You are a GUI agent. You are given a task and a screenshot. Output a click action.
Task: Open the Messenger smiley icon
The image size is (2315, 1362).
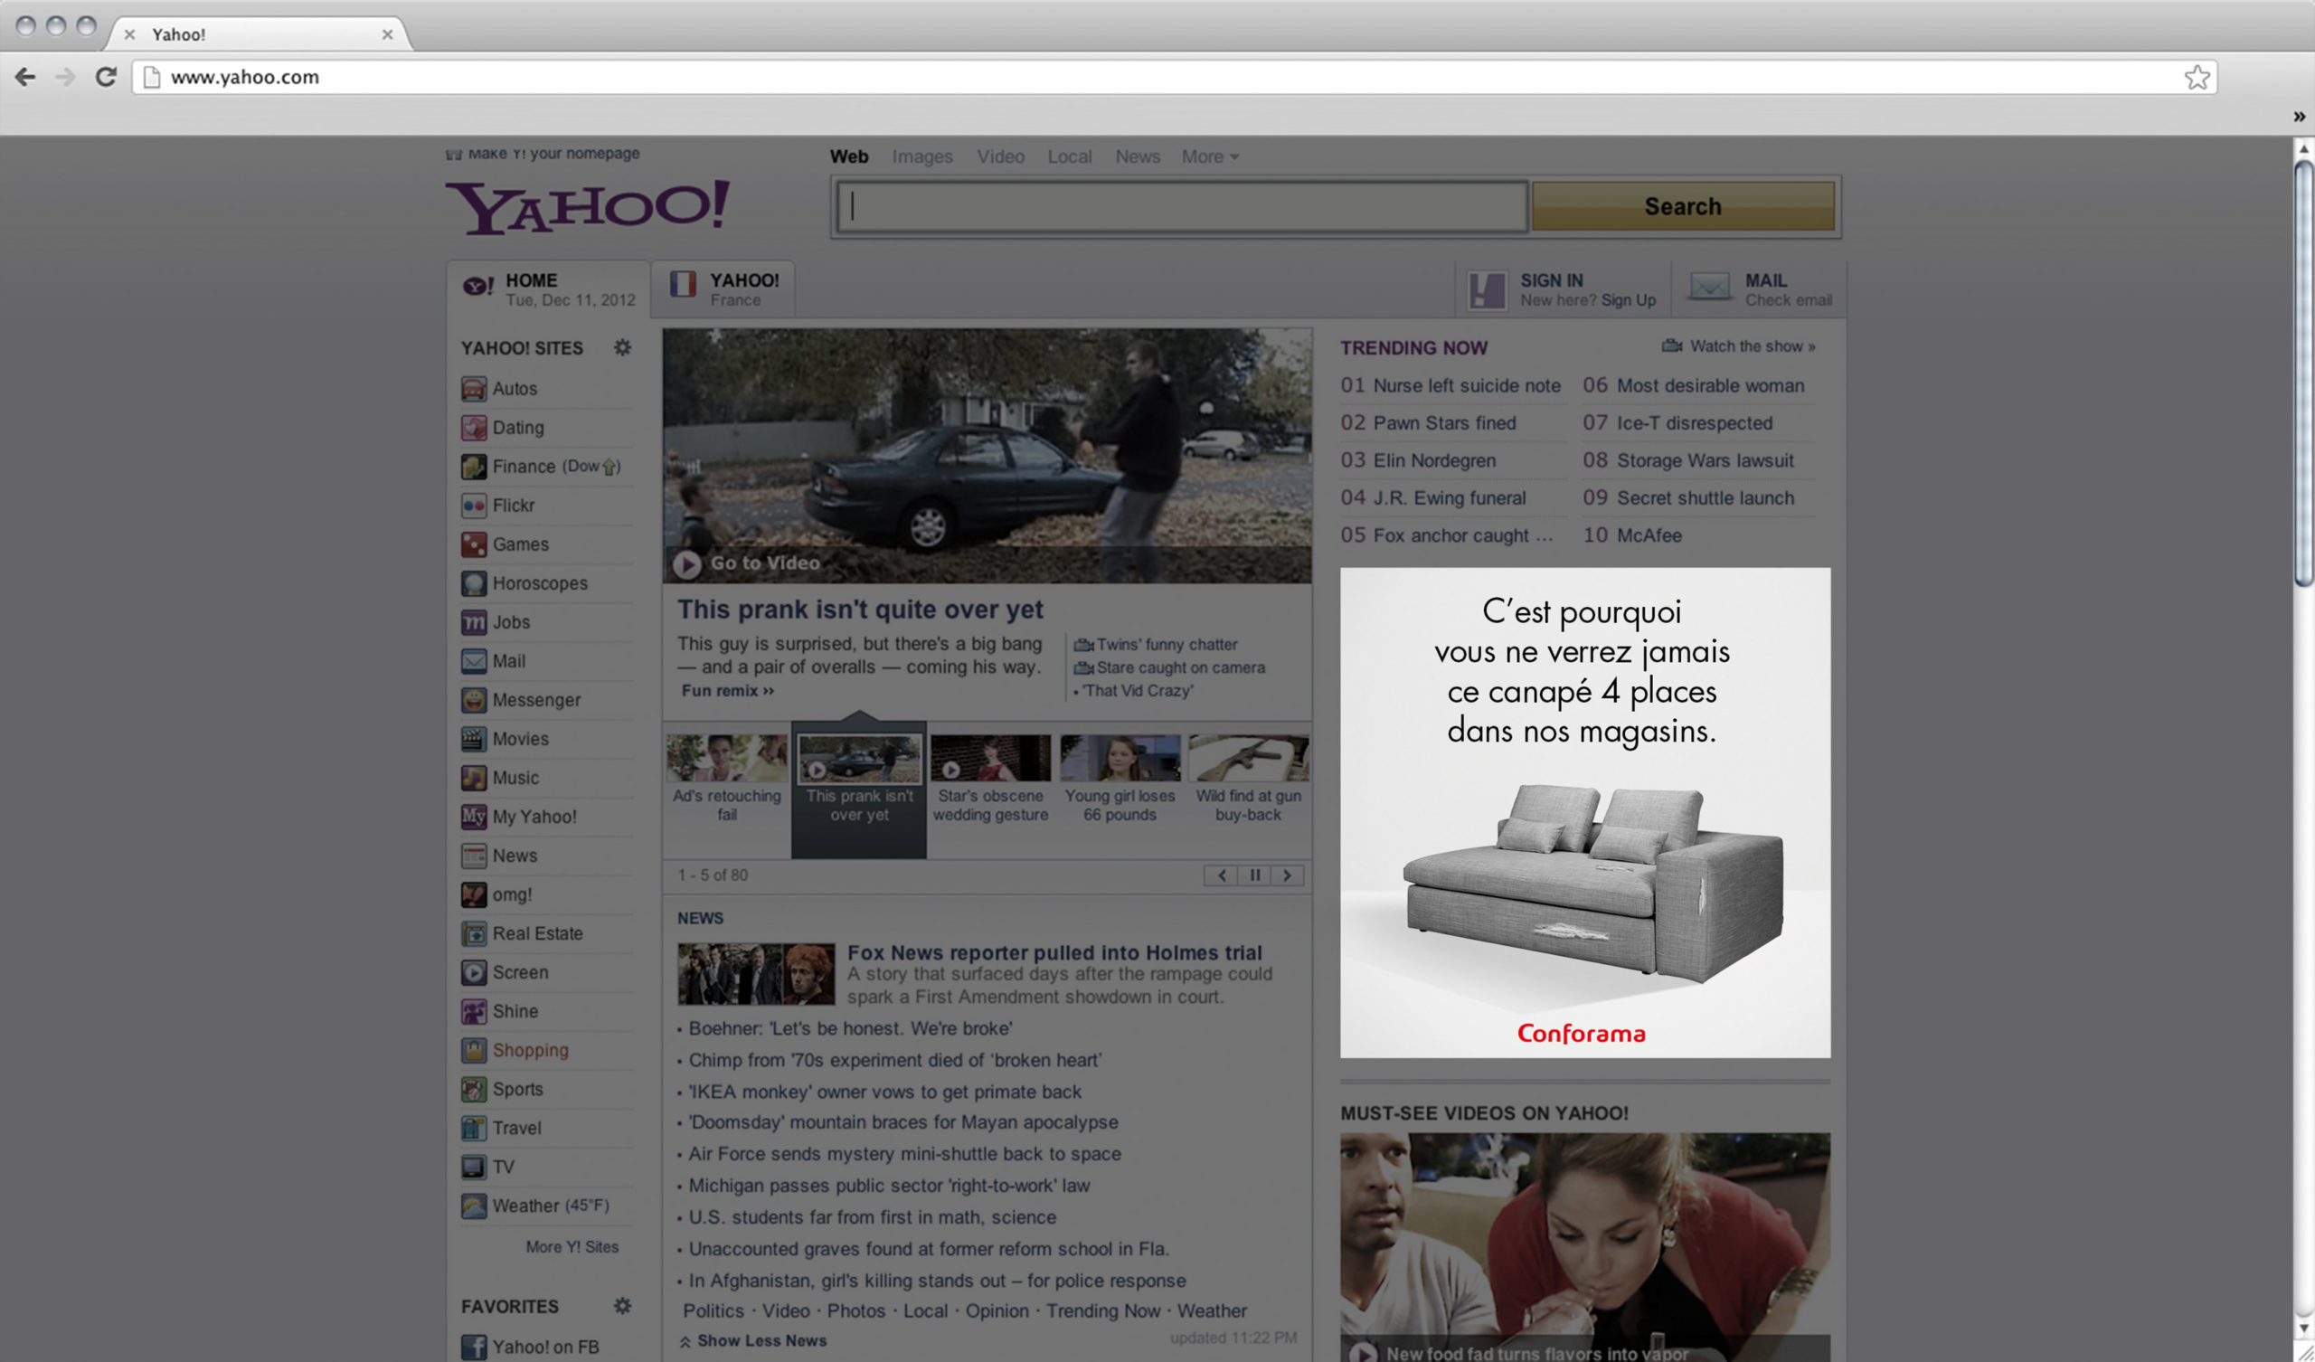(473, 700)
